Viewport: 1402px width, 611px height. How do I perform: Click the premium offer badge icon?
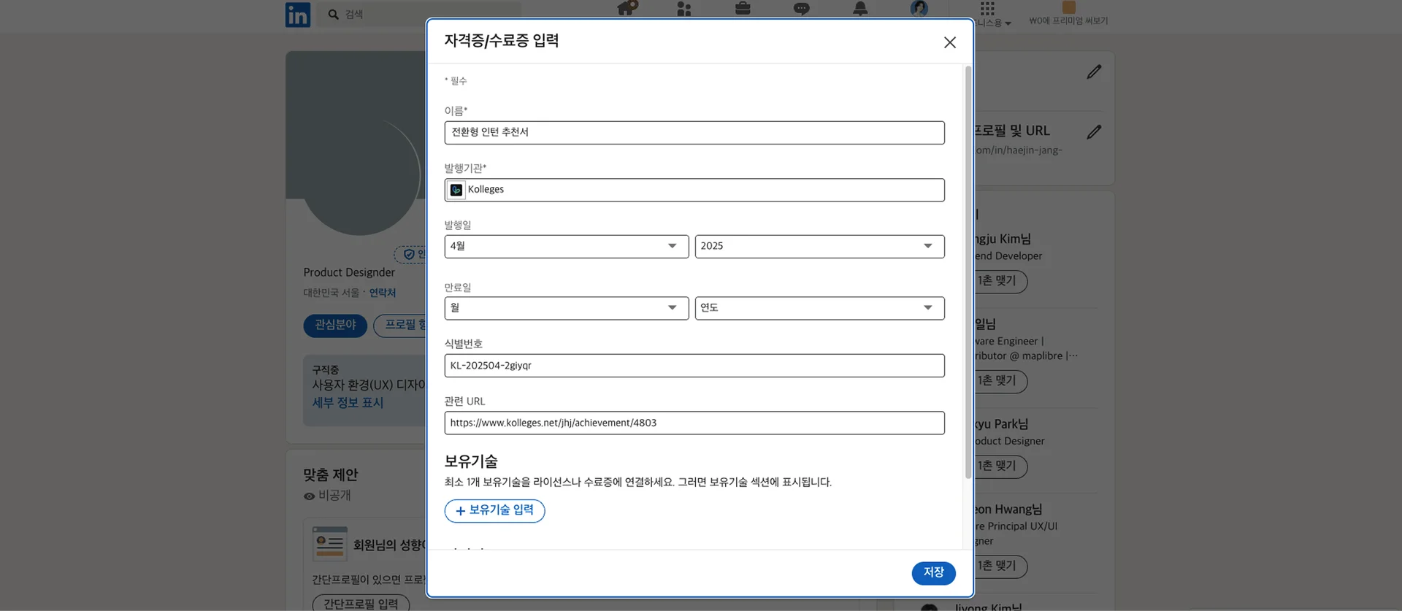1069,7
